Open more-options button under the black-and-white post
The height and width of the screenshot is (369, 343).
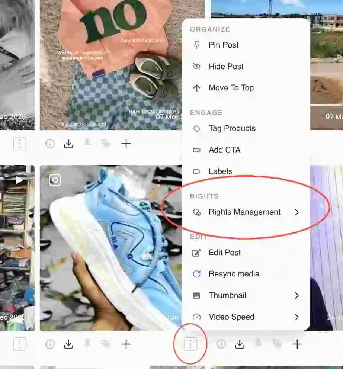[20, 144]
